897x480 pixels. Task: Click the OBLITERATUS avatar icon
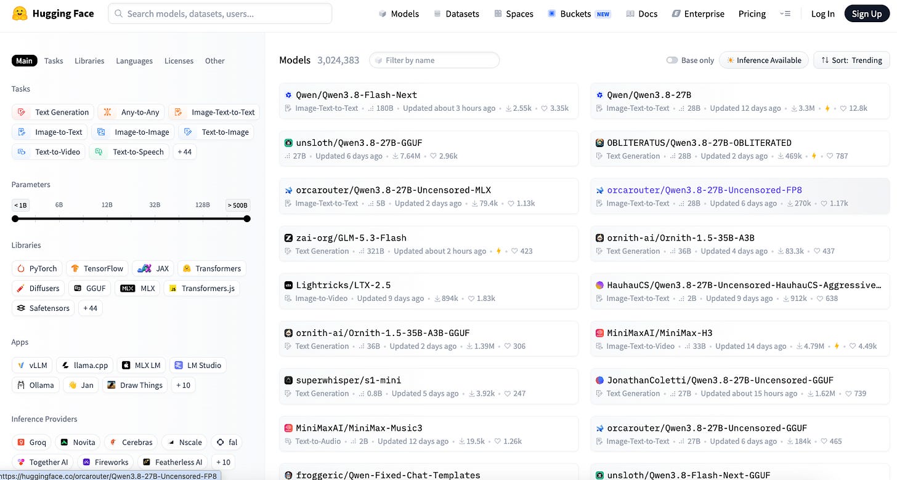[x=599, y=142]
